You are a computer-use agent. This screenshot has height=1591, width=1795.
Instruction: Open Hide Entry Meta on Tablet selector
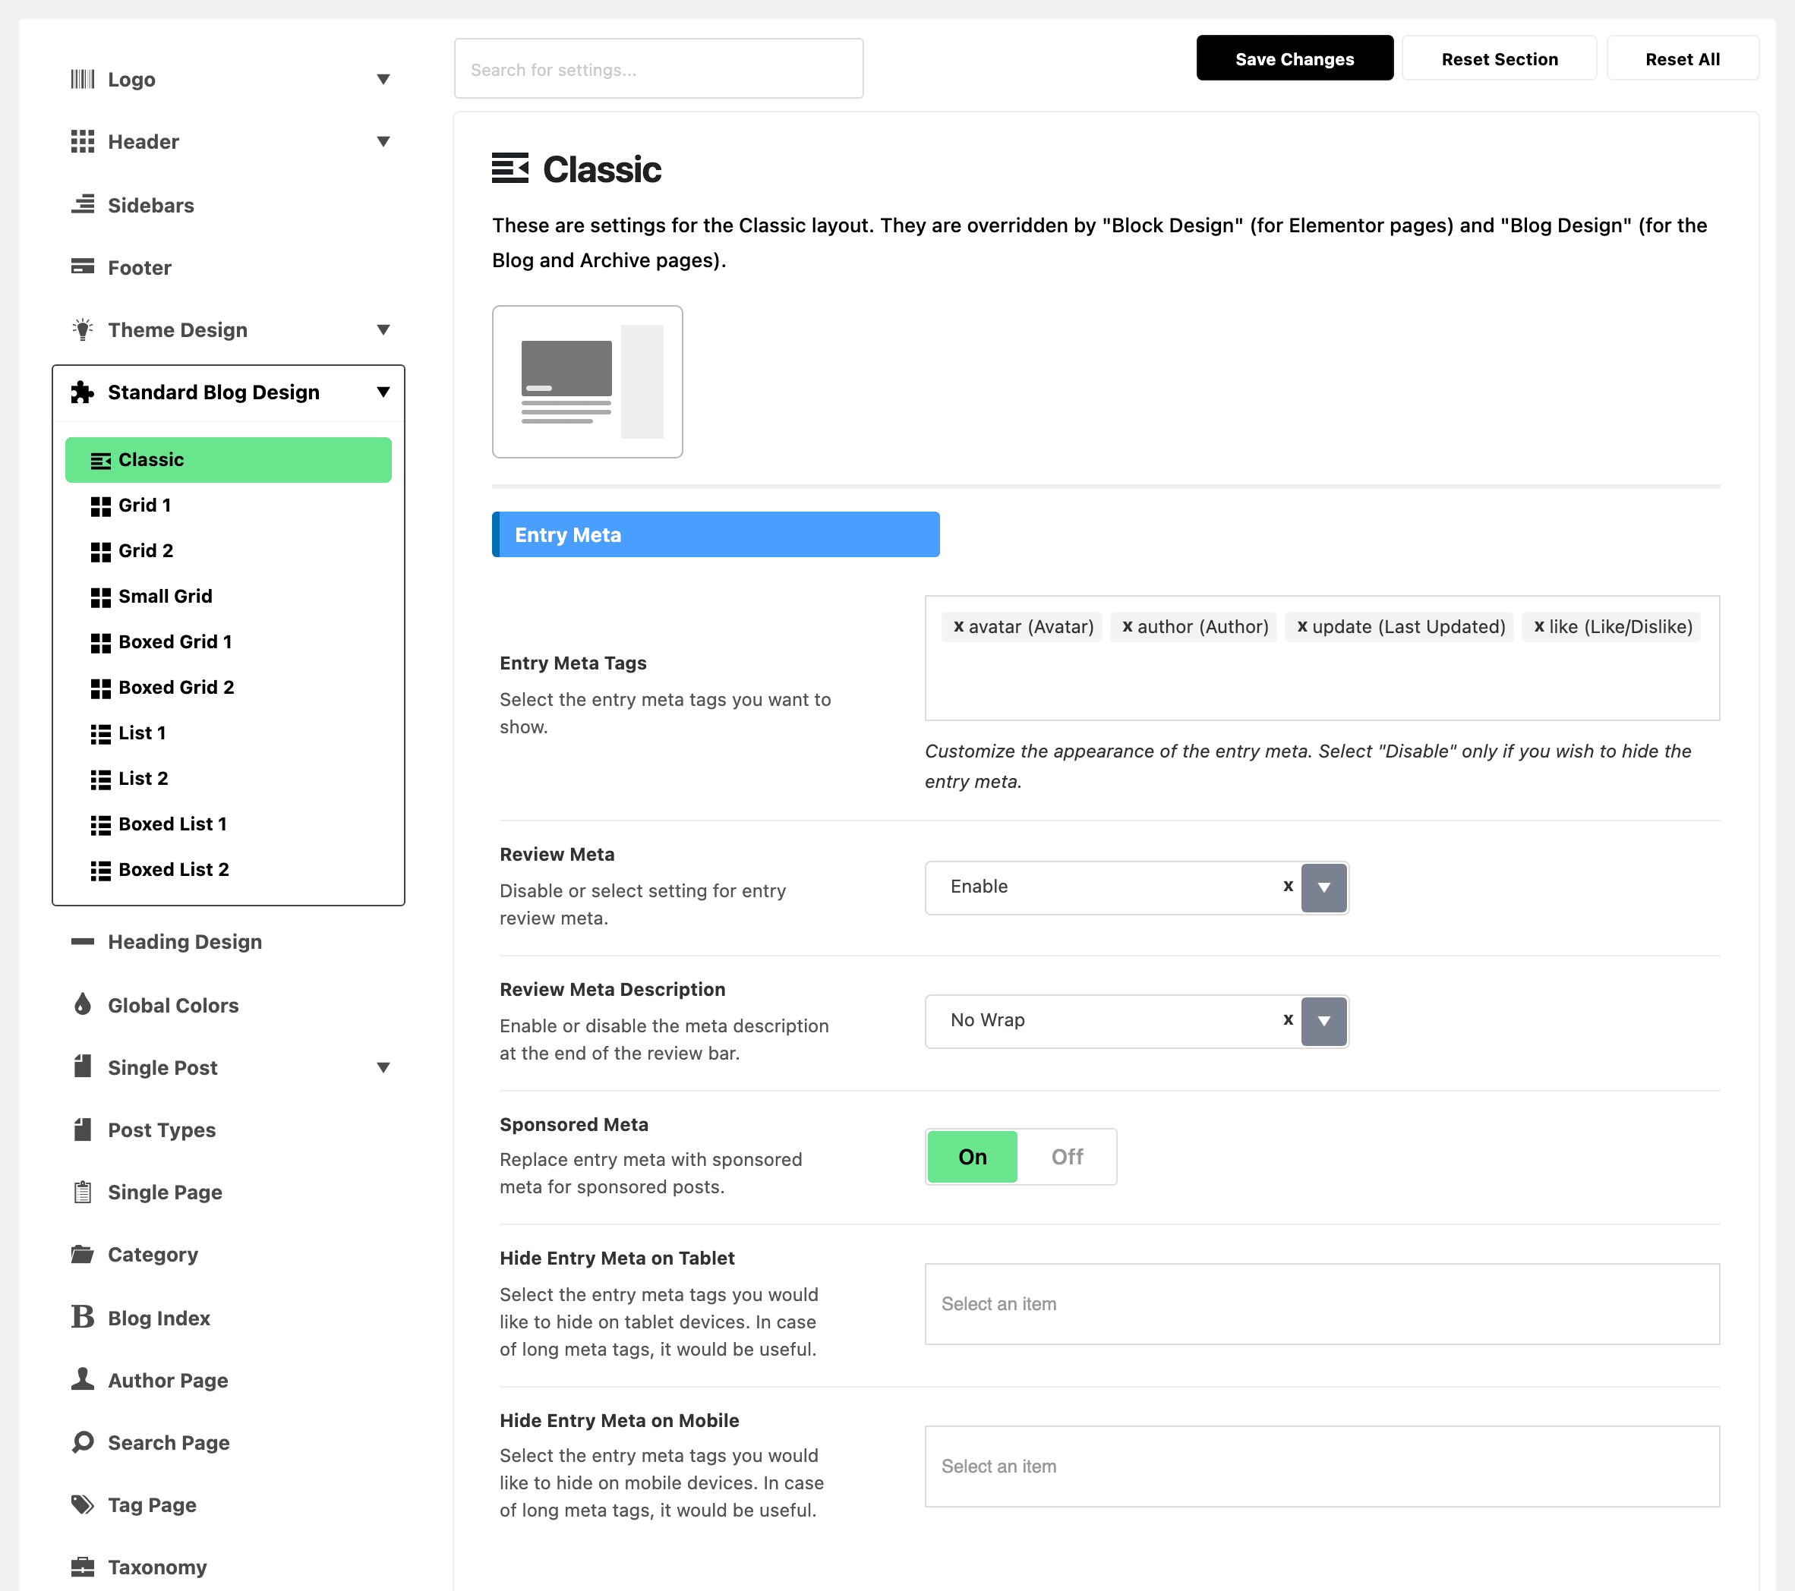(1322, 1304)
